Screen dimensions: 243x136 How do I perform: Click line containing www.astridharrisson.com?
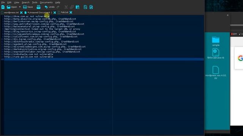coord(44,24)
